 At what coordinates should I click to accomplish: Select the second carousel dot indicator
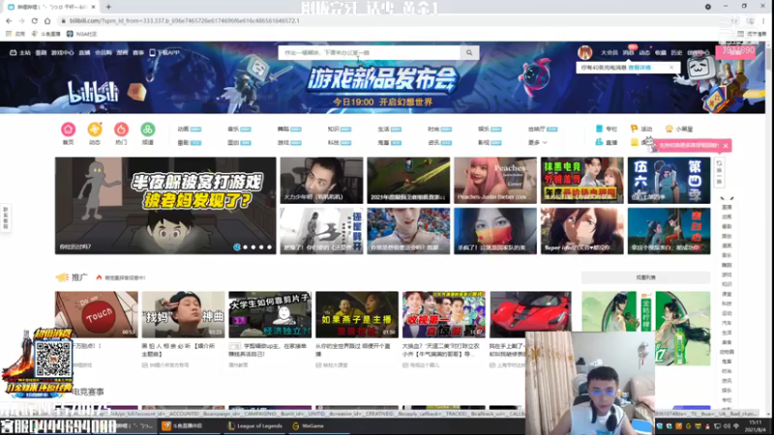[246, 247]
